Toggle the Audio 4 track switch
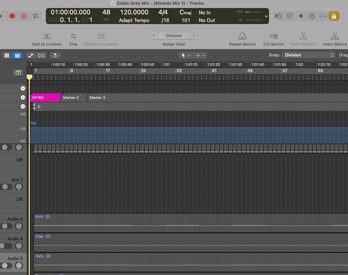Viewport: 348px width, 275px height. coord(6,246)
